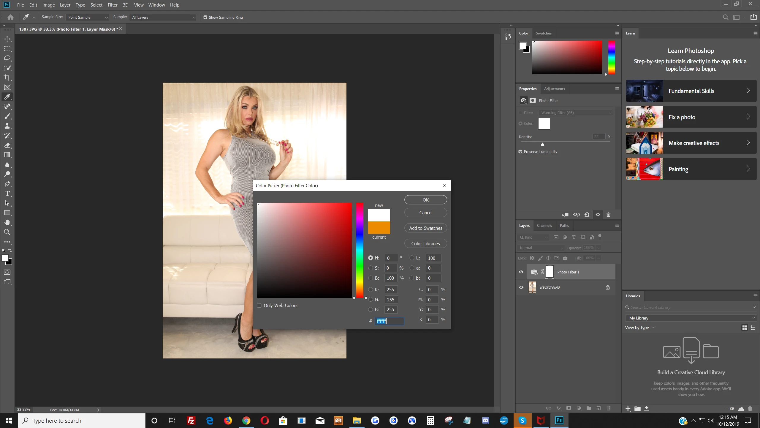Select the Gradient tool
Screen dimensions: 760x428
(7, 155)
